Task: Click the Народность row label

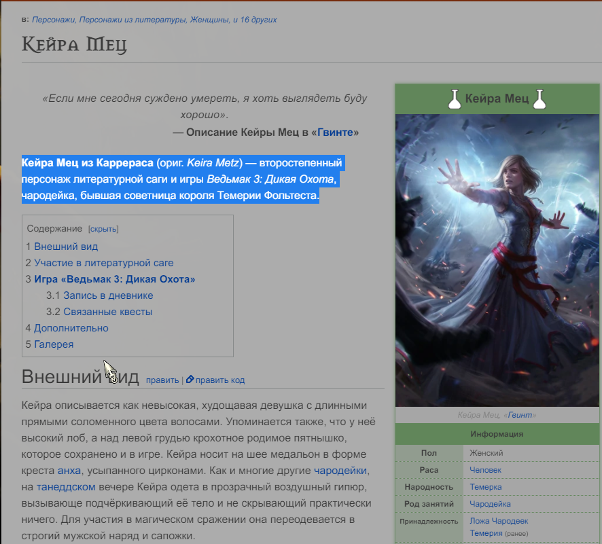Action: [x=429, y=487]
